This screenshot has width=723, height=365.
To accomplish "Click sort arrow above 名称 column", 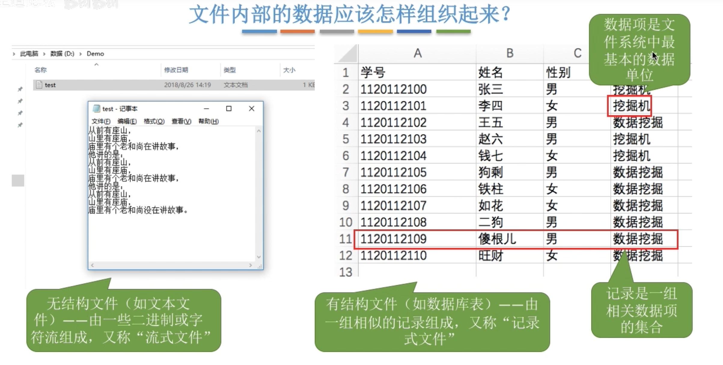I will (x=96, y=65).
